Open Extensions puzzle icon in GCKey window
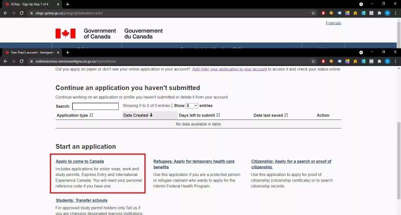 (x=379, y=13)
